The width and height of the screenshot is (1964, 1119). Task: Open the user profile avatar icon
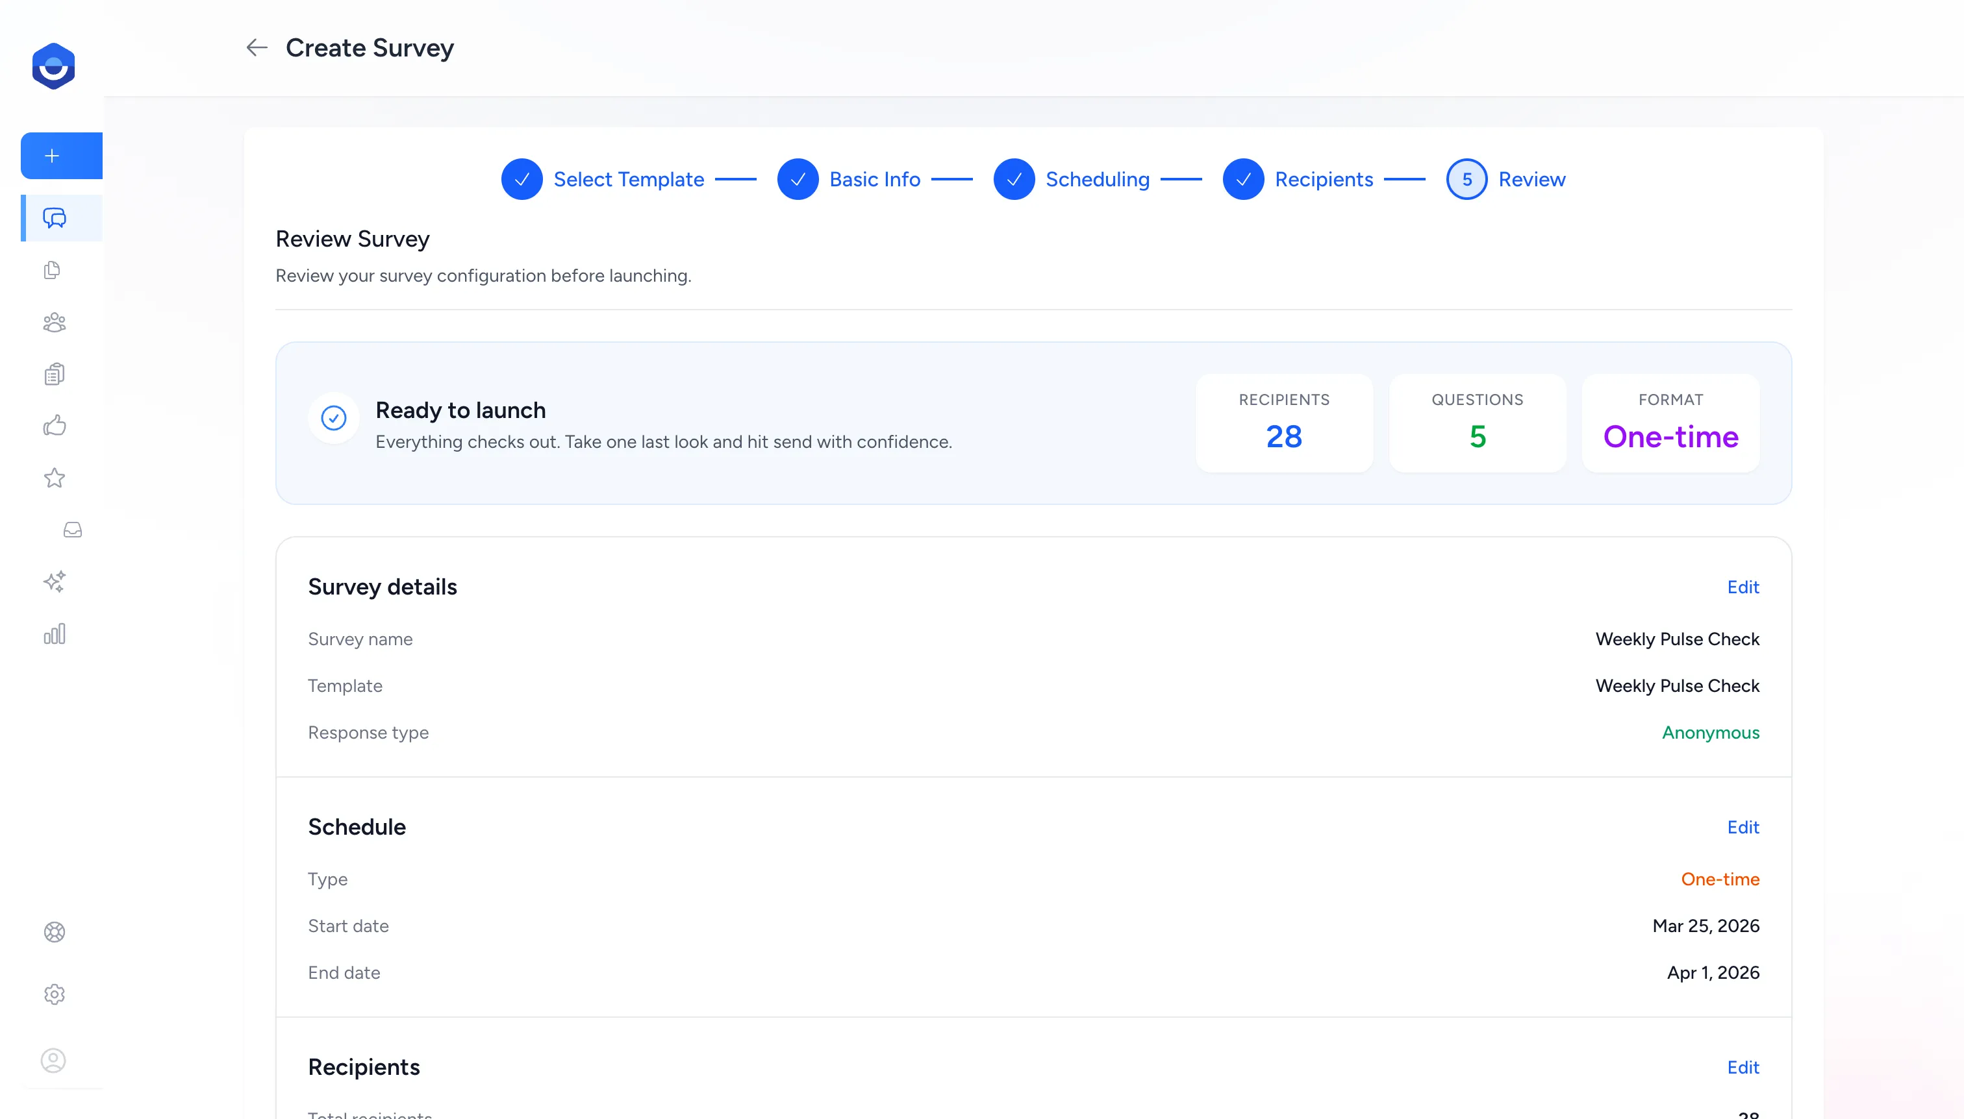pyautogui.click(x=53, y=1061)
